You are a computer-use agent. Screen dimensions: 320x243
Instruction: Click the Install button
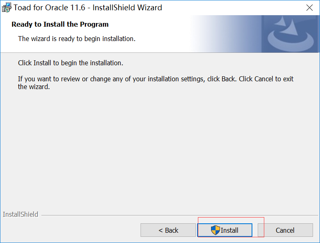225,230
